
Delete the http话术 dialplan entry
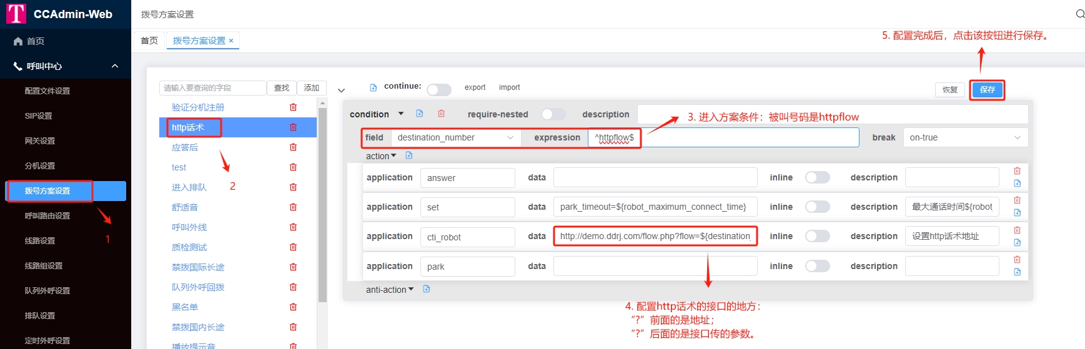(x=293, y=127)
